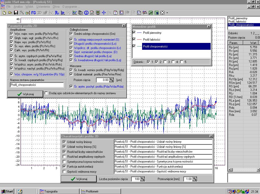Click left scroll arrow in parameters panel
The height and width of the screenshot is (194, 260).
(x=230, y=170)
